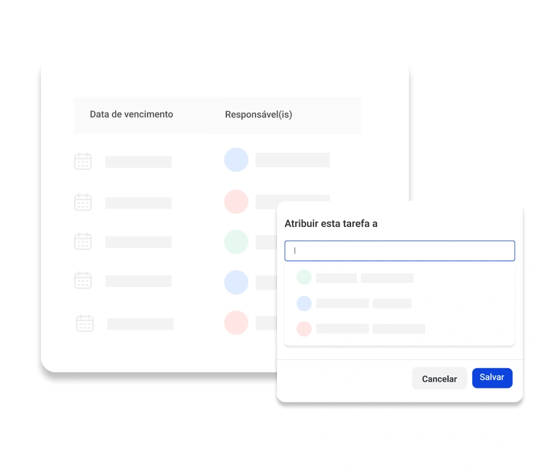The height and width of the screenshot is (469, 554).
Task: Click the calendar icon in the first row
Action: coord(83,161)
